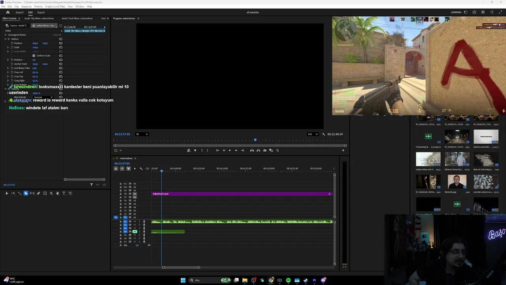Select the Selection tool arrow
This screenshot has width=506, height=285.
tap(7, 193)
